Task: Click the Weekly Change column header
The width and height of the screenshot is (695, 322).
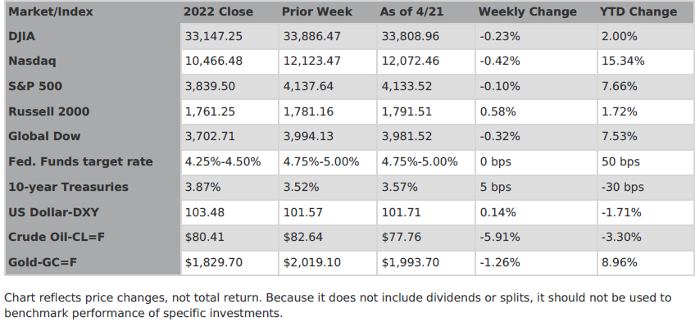Action: (528, 12)
